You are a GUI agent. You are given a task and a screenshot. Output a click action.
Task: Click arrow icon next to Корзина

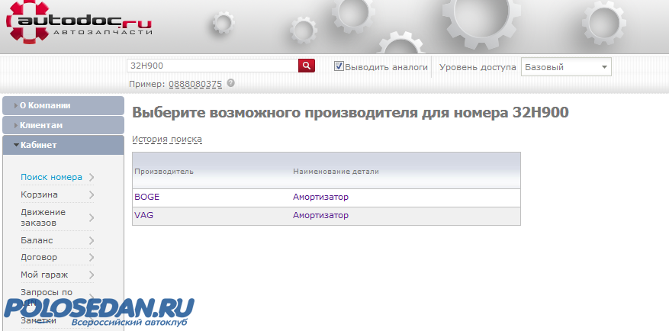click(92, 194)
